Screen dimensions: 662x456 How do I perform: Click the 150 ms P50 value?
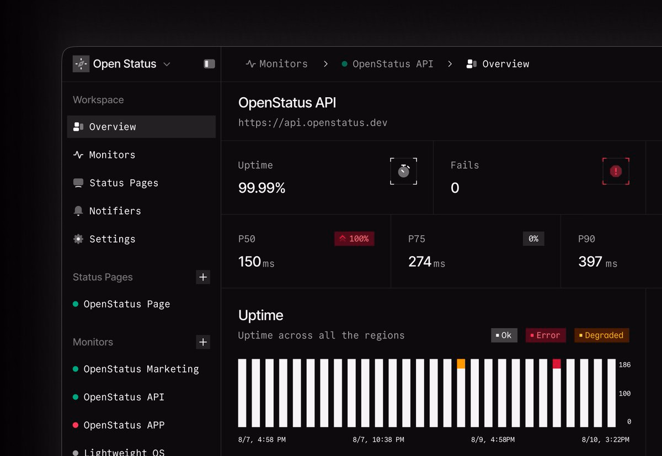[x=257, y=262]
